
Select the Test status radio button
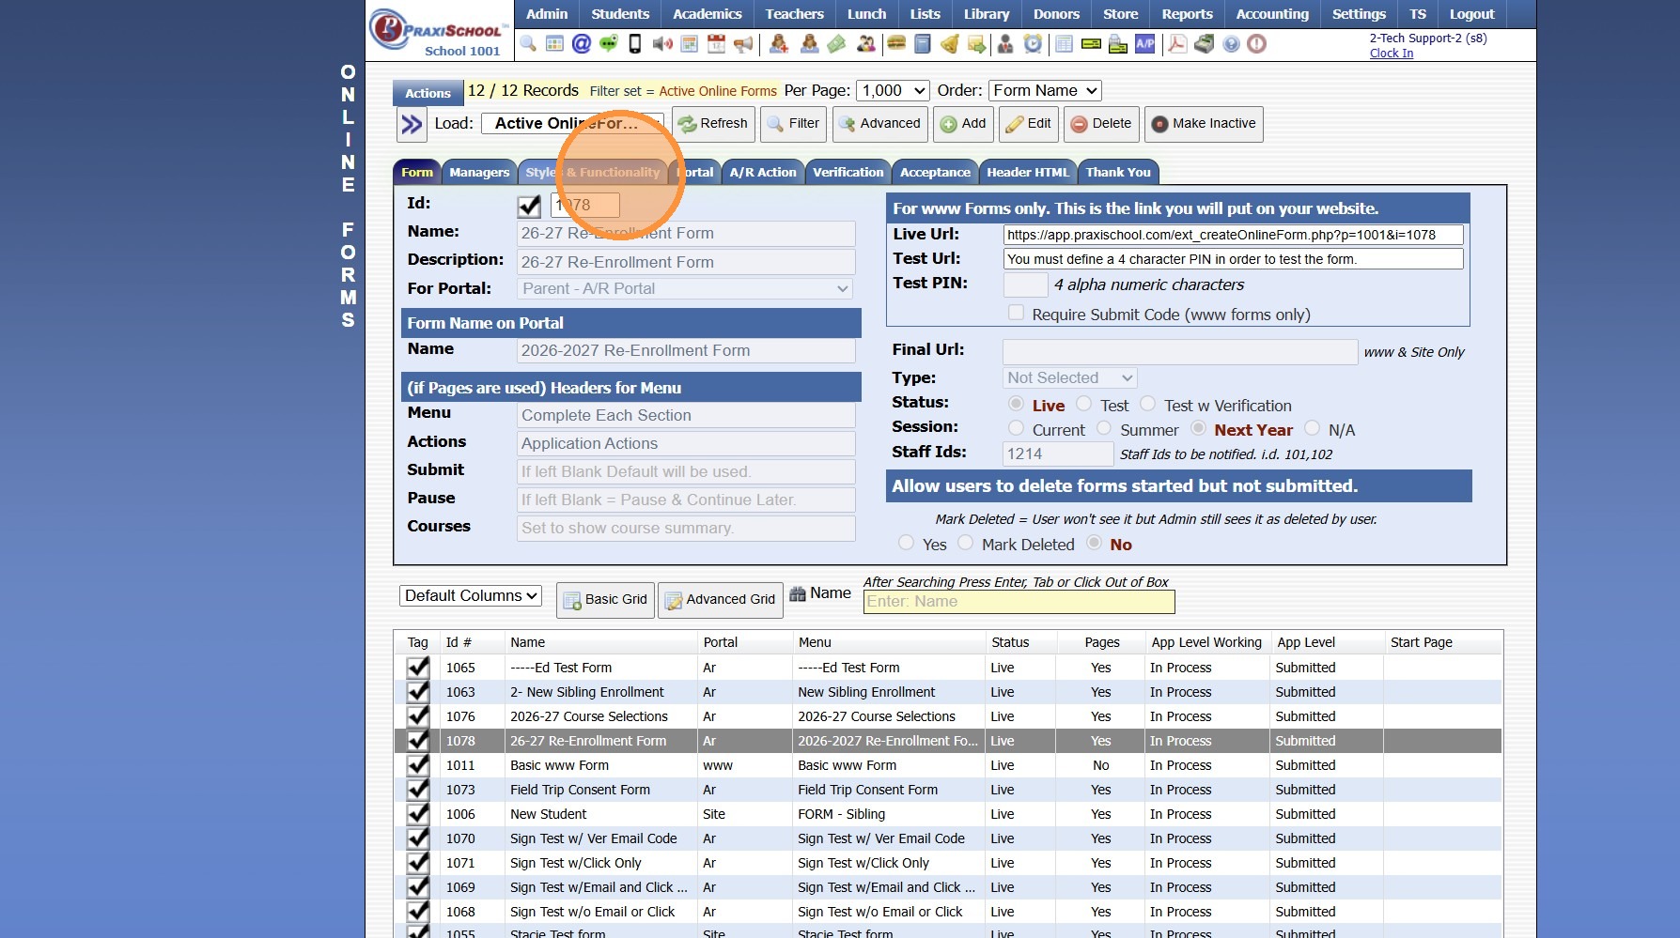pos(1084,404)
